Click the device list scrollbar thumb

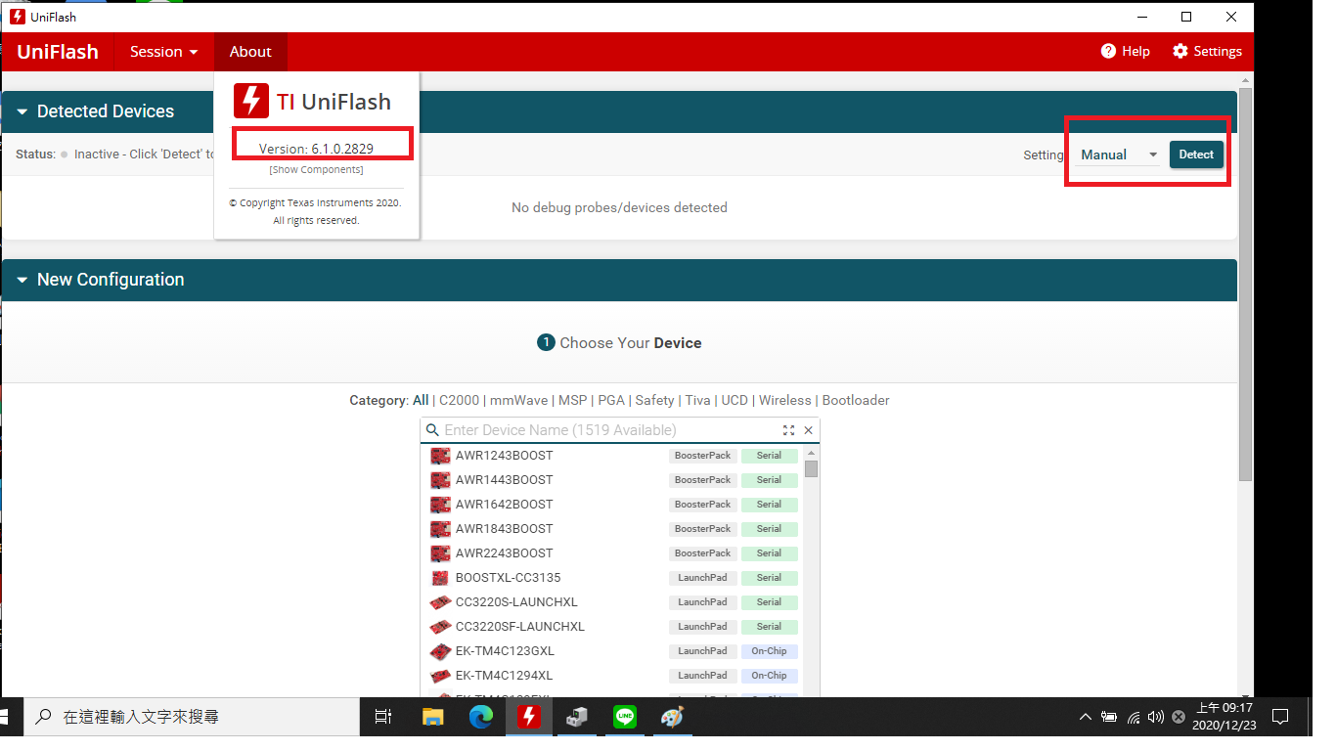click(811, 468)
